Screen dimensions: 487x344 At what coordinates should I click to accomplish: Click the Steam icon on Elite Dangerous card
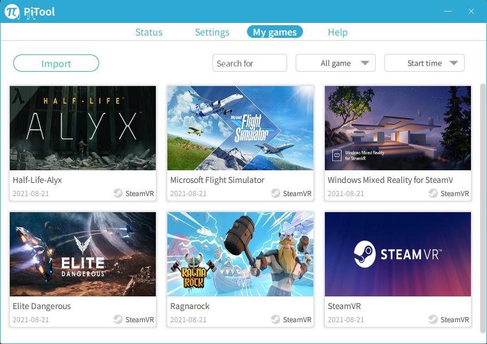tap(118, 319)
